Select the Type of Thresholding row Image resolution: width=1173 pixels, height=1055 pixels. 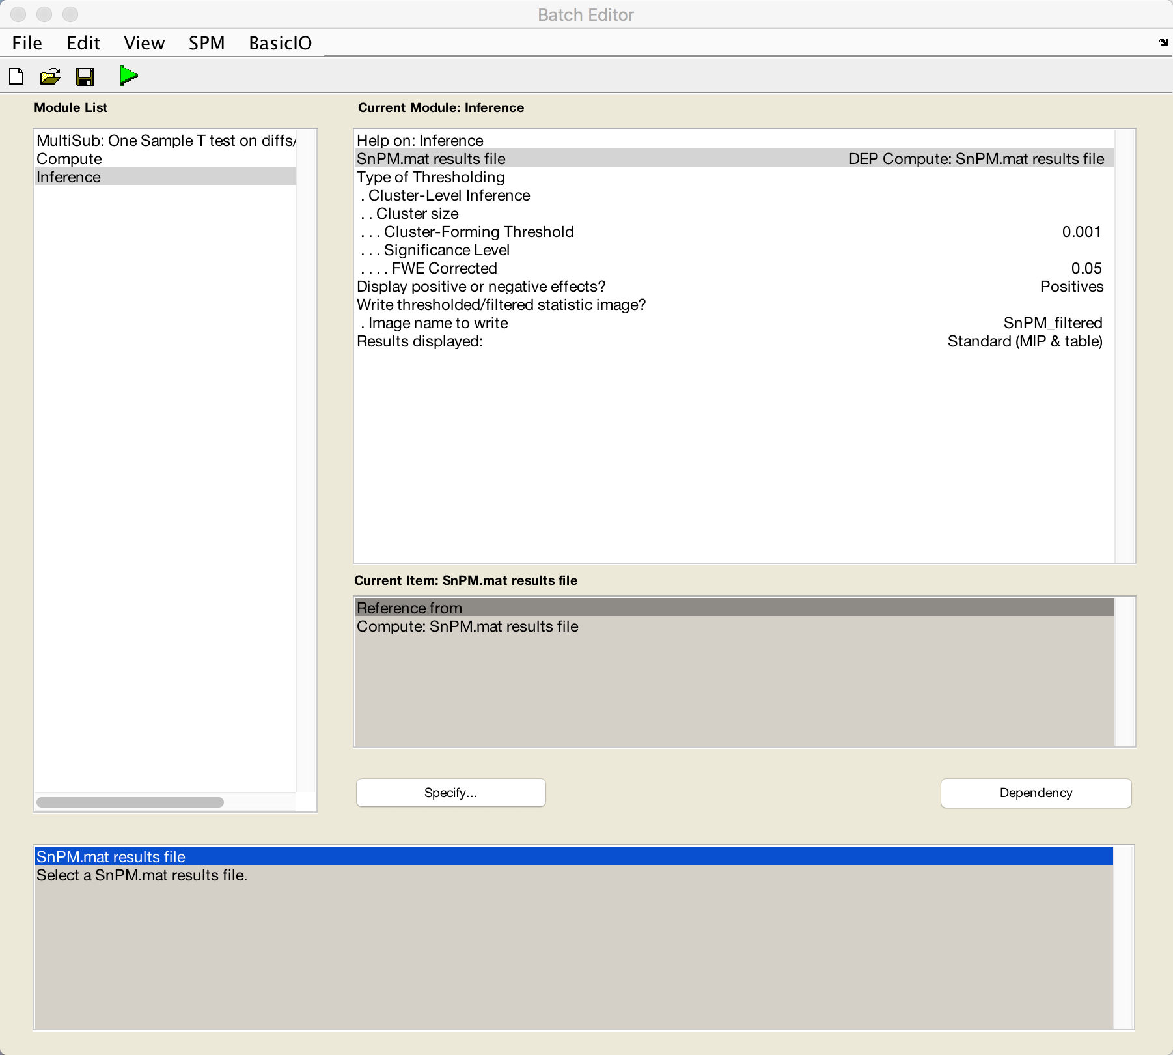pyautogui.click(x=735, y=177)
